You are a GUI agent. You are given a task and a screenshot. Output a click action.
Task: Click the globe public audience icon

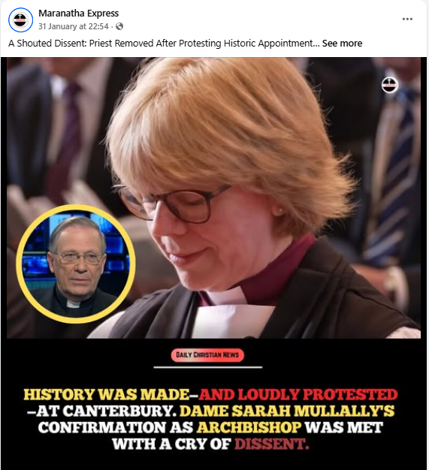tap(119, 26)
